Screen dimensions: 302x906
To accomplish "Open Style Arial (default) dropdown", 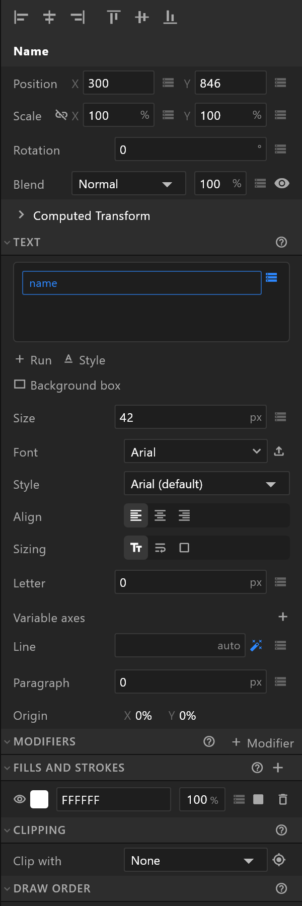I will pyautogui.click(x=206, y=484).
